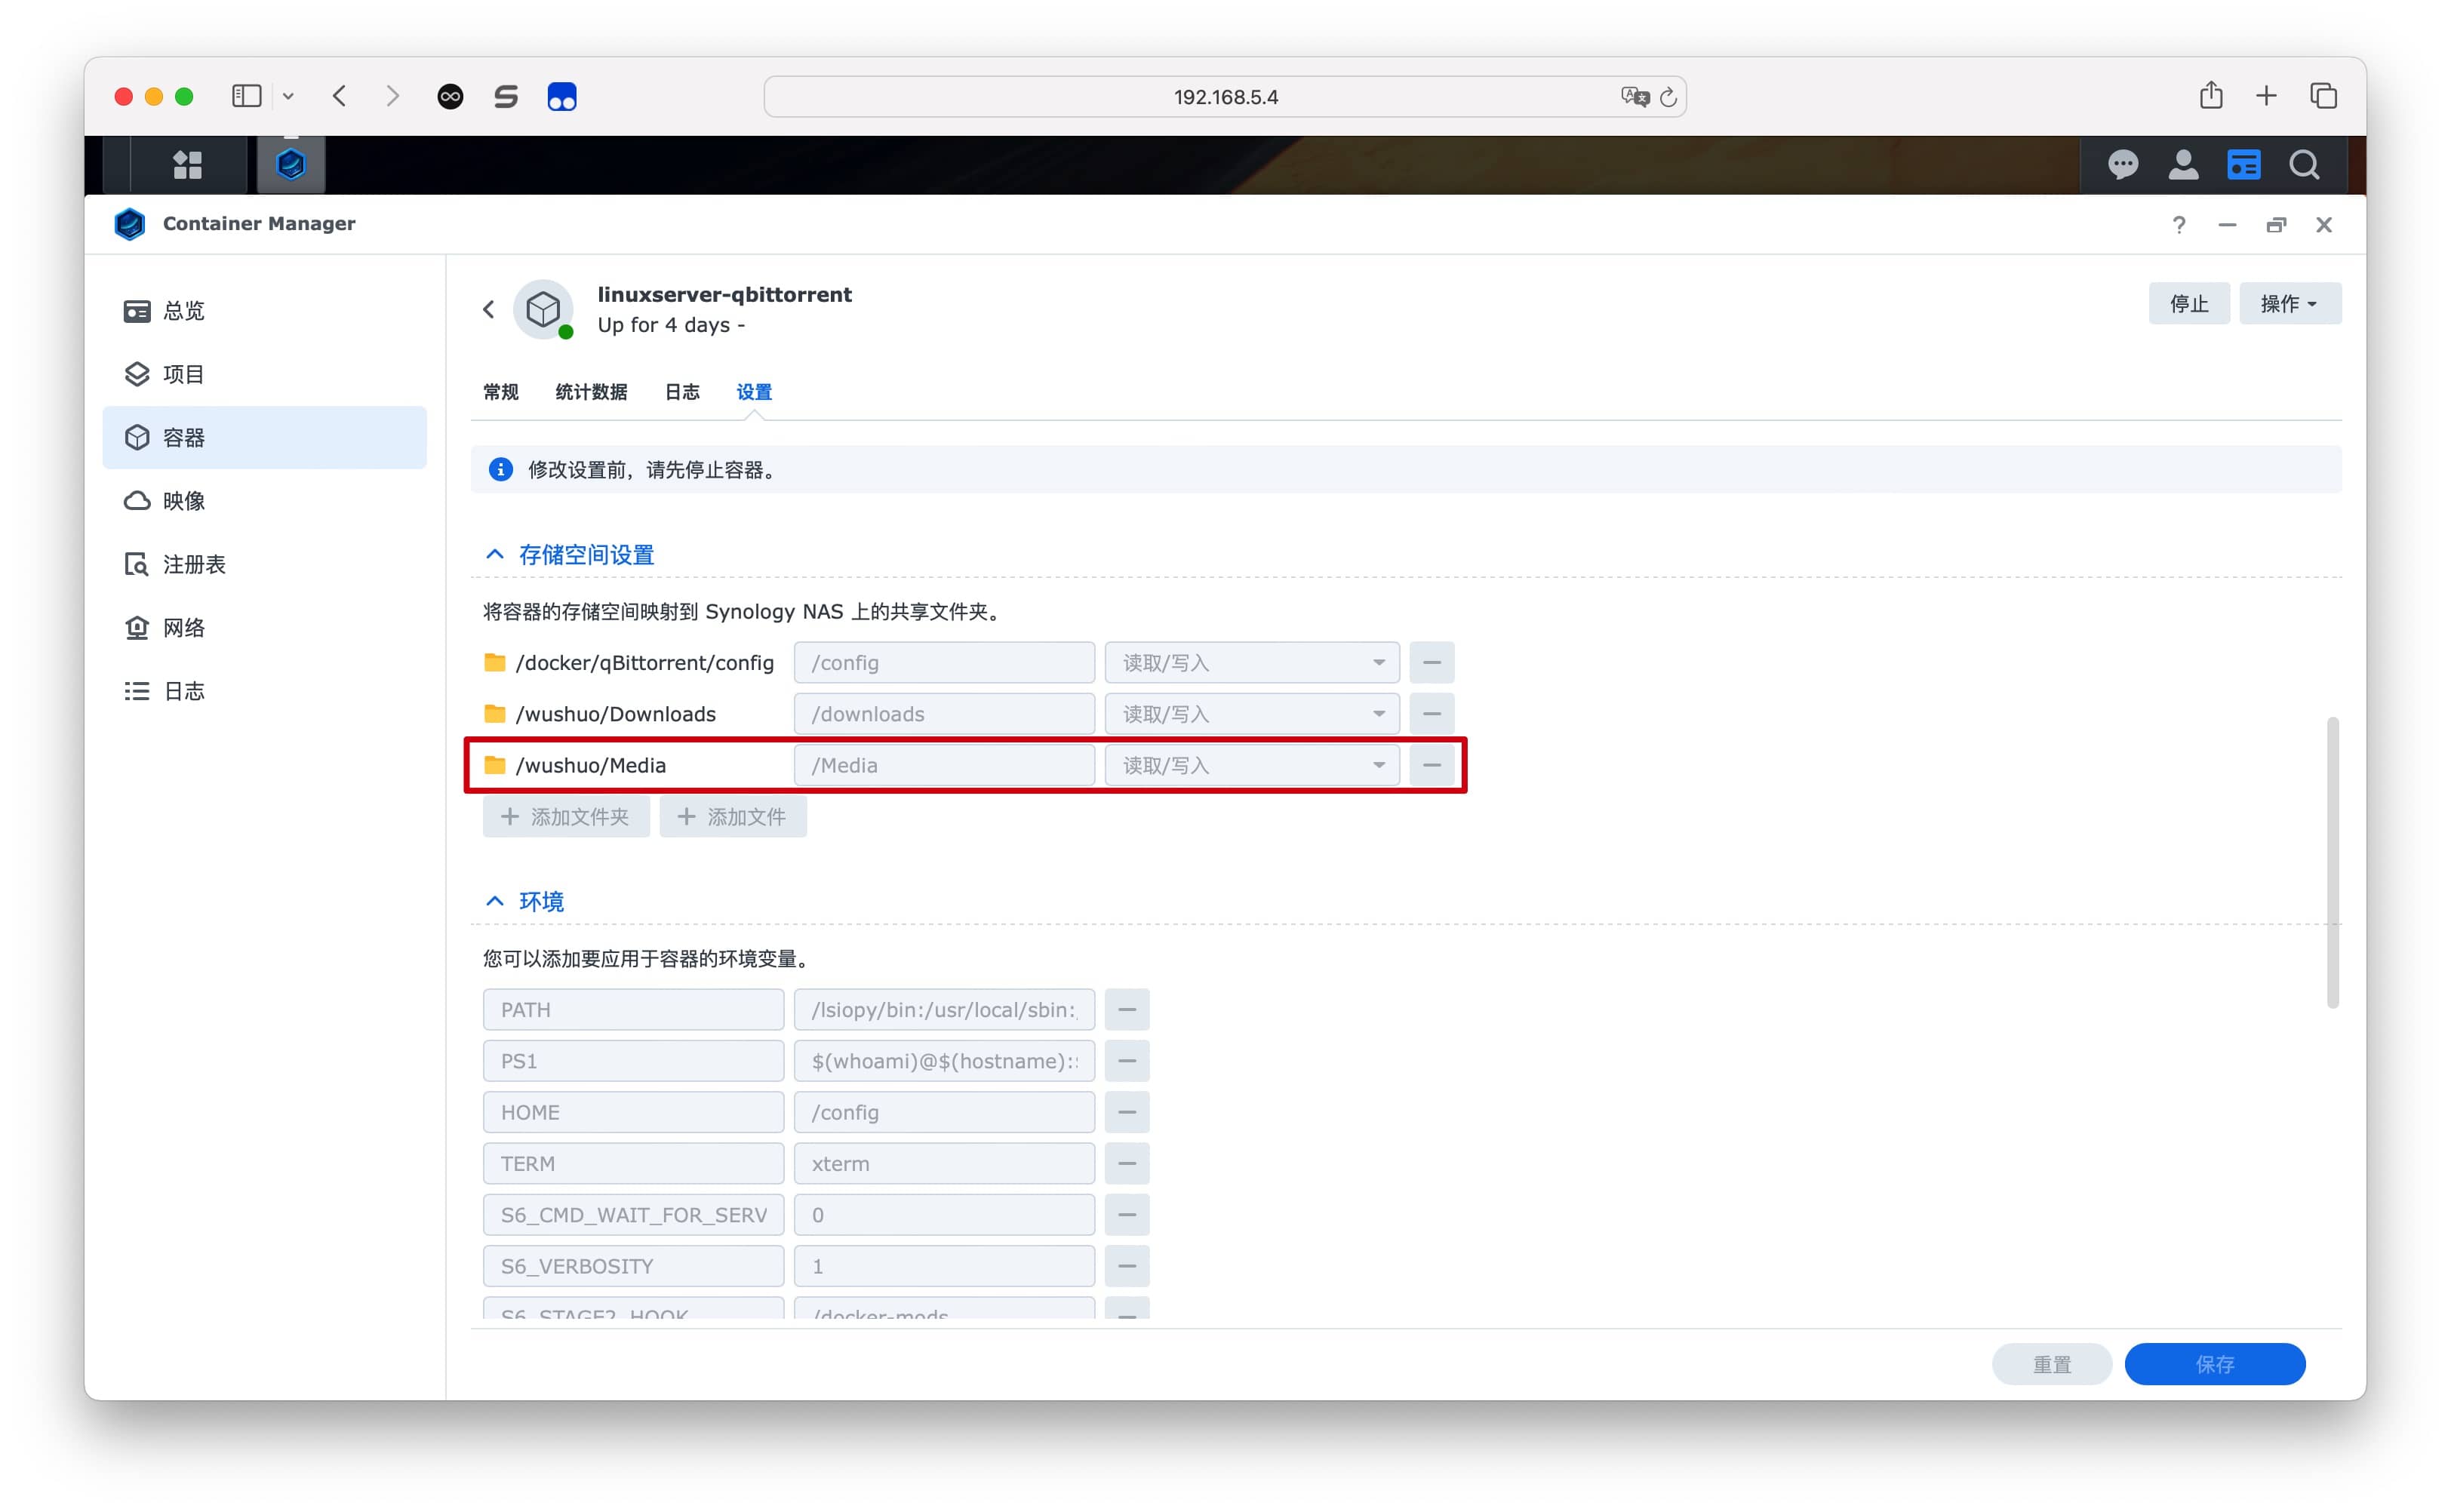The image size is (2451, 1512).
Task: Remove the TERM environment variable
Action: [x=1126, y=1164]
